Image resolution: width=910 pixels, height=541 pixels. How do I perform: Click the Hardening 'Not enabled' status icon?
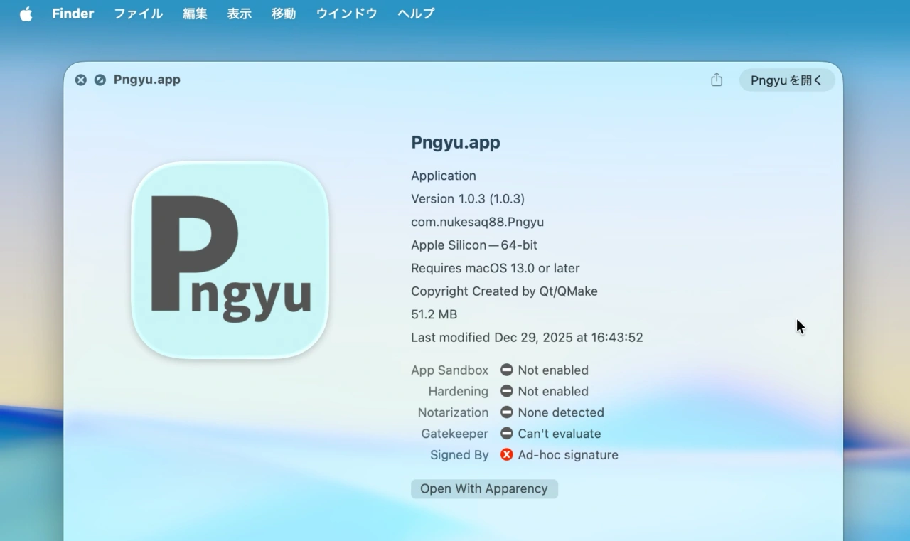point(506,391)
